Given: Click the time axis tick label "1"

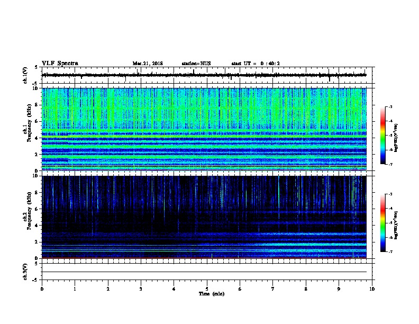Looking at the screenshot, I should (x=75, y=289).
